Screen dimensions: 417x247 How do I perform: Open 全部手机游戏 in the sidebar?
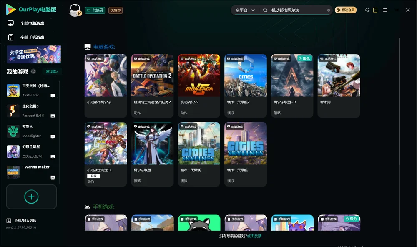(26, 38)
